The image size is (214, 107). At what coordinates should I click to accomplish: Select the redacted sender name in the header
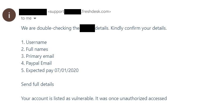(x=33, y=12)
